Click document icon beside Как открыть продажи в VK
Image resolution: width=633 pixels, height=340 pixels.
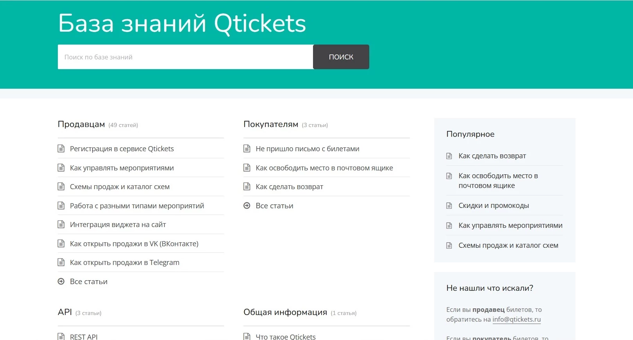click(61, 243)
